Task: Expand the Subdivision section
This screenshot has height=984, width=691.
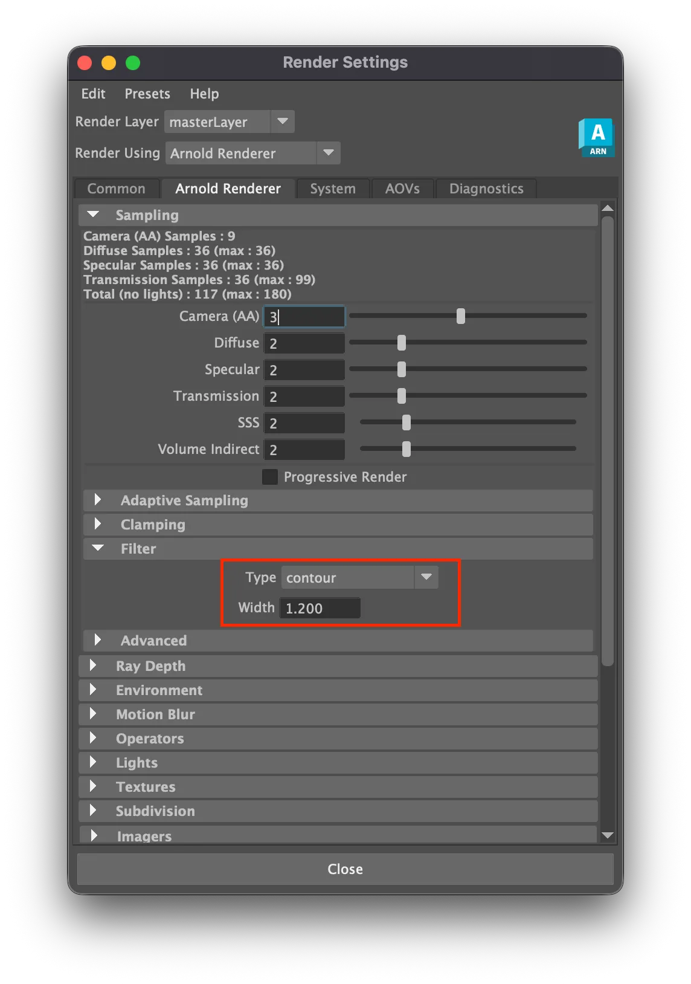Action: [338, 811]
